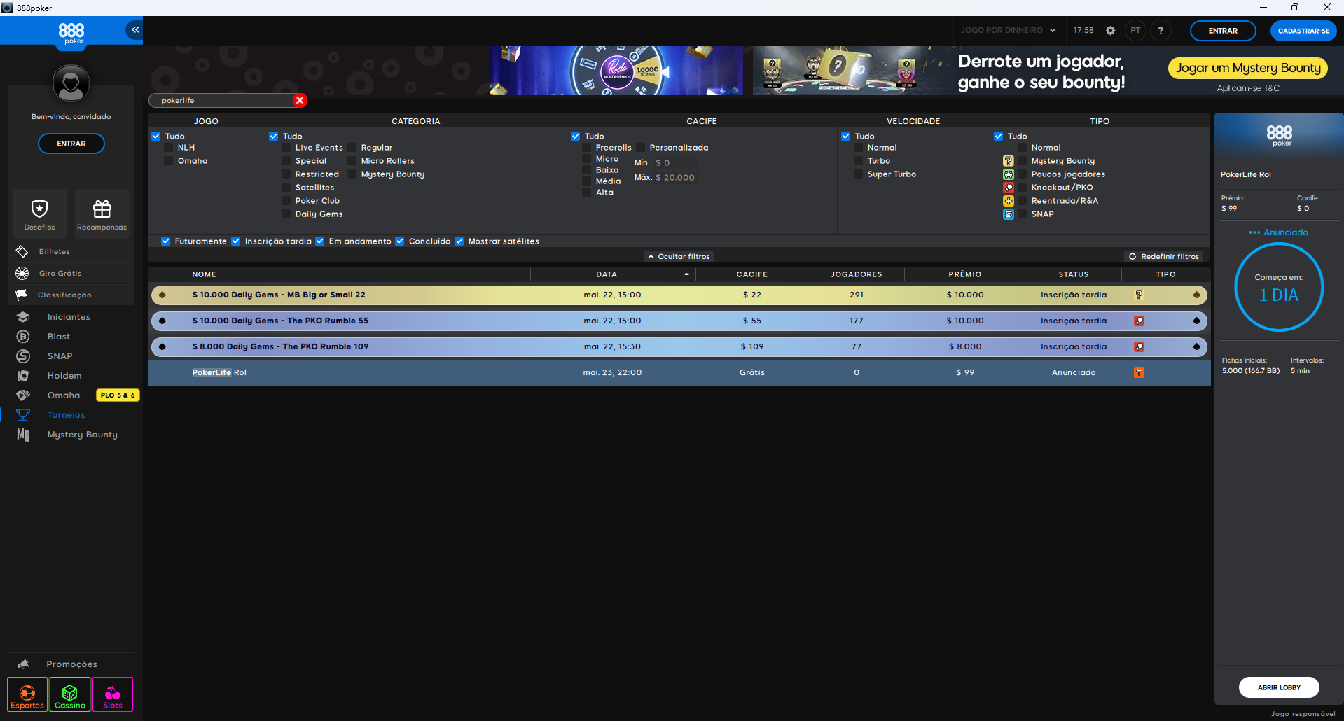Open Cassino dice tile
This screenshot has height=721, width=1344.
pos(70,694)
